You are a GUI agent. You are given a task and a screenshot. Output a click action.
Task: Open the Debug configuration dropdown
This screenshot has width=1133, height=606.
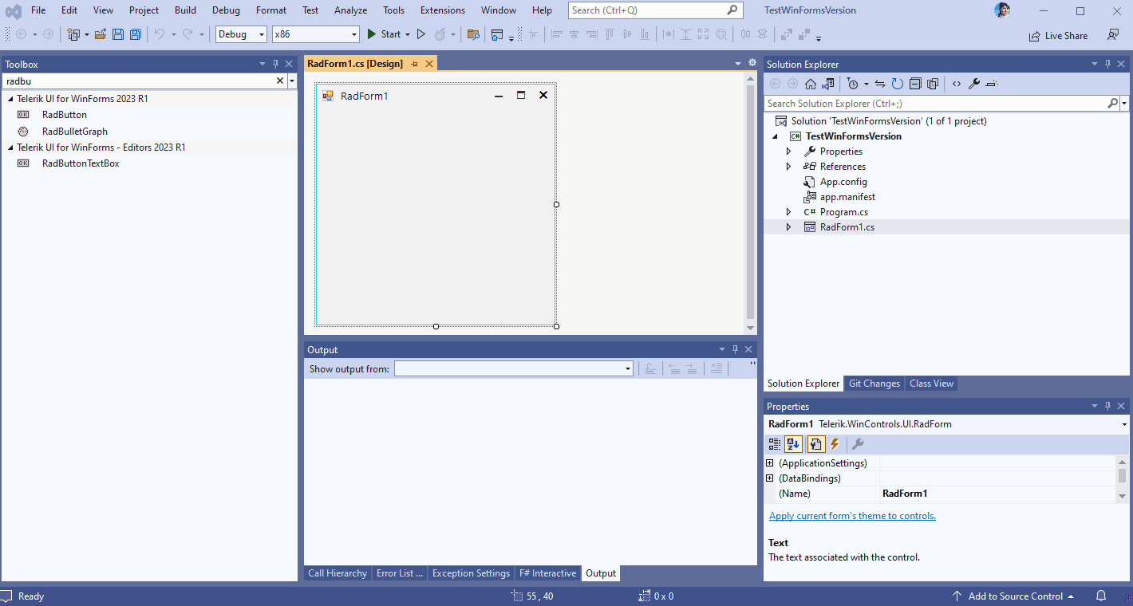(241, 34)
